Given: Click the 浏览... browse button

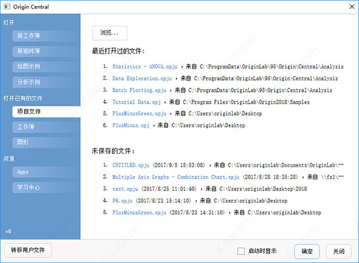Looking at the screenshot, I should [109, 33].
